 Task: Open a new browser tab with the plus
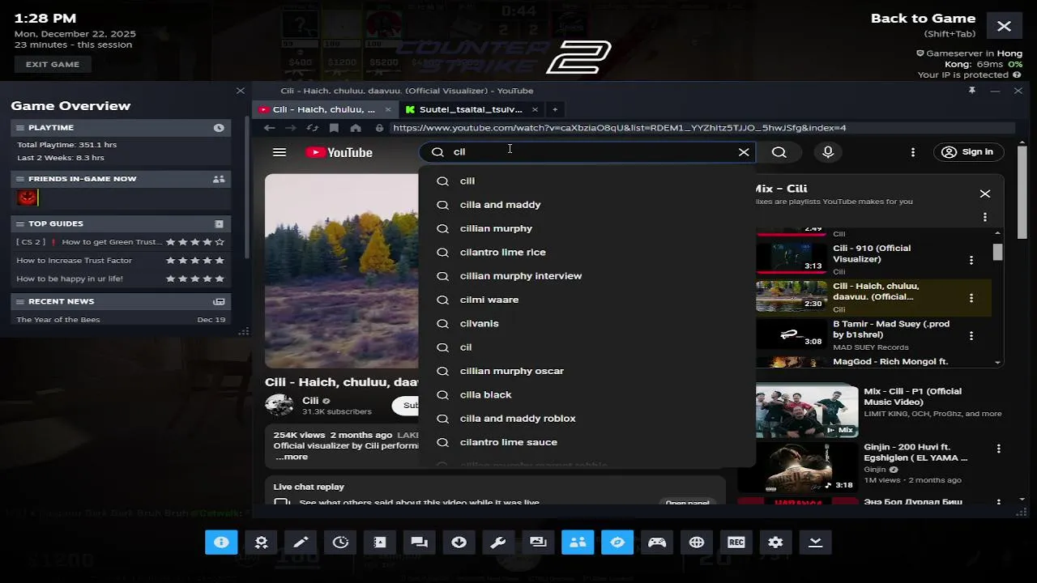pos(555,109)
